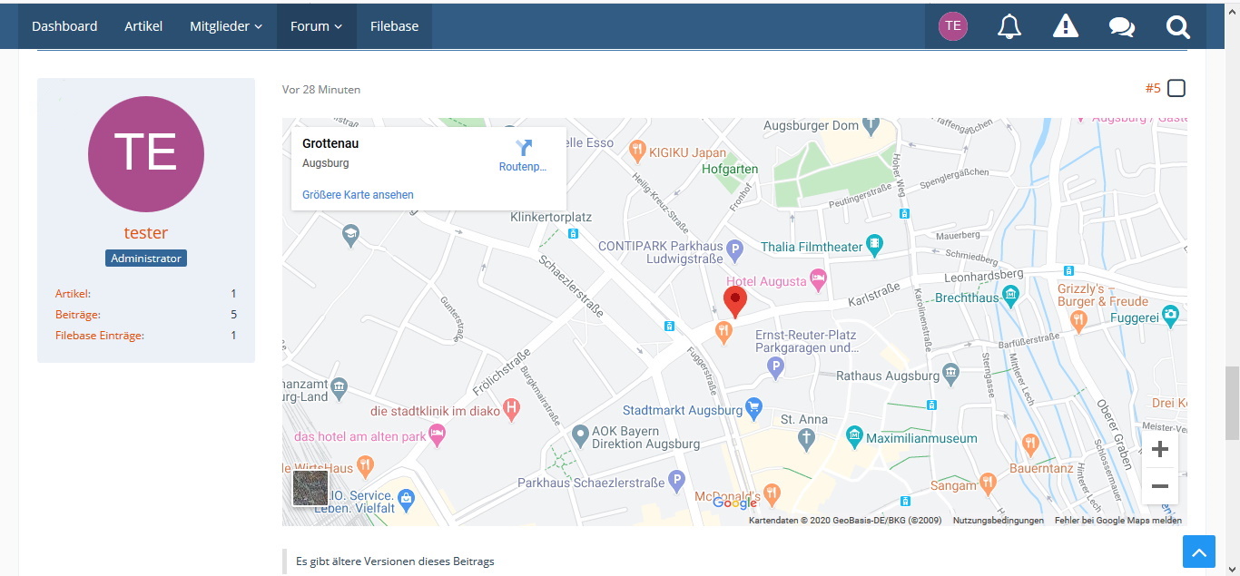The width and height of the screenshot is (1240, 576).
Task: Click the Thalia Filmtheater marker icon
Action: tap(874, 243)
